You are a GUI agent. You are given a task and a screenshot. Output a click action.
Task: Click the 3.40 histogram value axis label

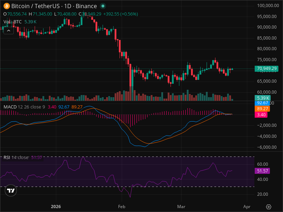pyautogui.click(x=261, y=114)
